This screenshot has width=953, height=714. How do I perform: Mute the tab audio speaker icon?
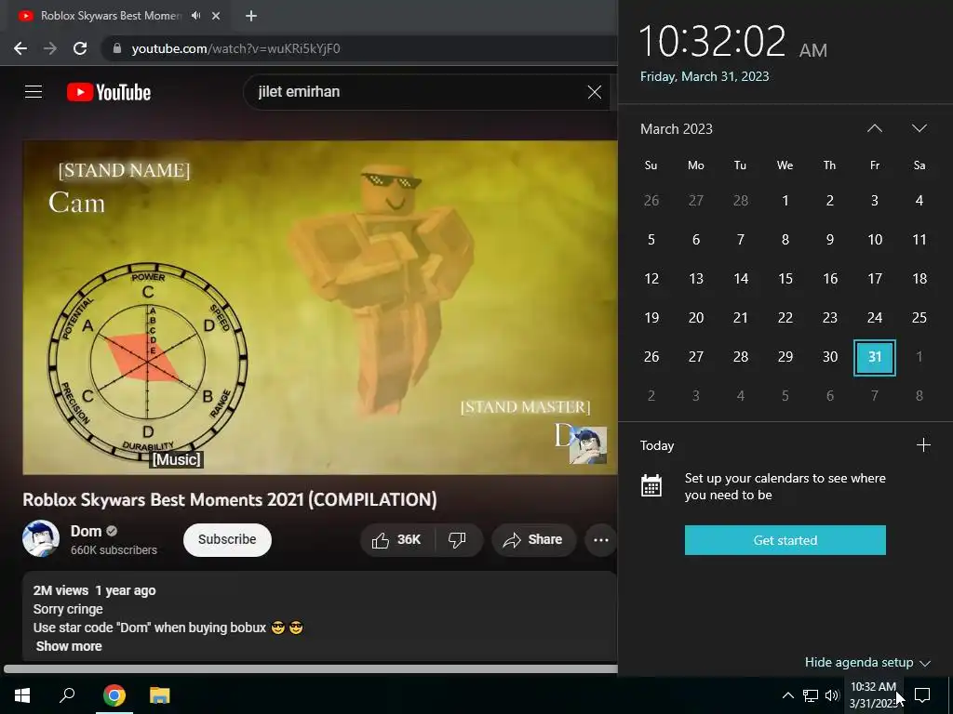195,16
